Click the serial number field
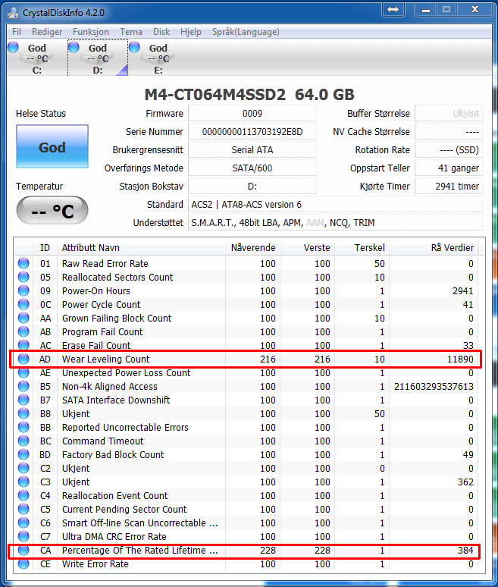Viewport: 498px width, 587px height. (x=252, y=132)
